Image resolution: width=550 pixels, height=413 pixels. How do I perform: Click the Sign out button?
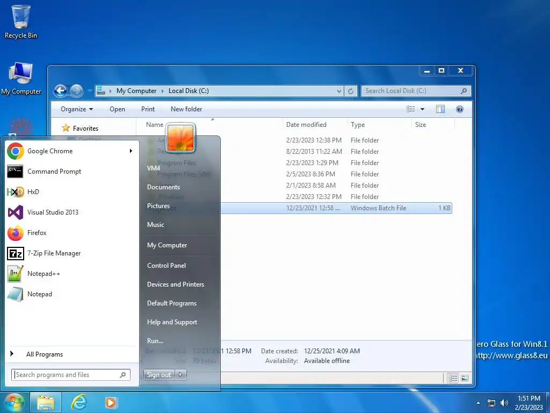point(159,375)
